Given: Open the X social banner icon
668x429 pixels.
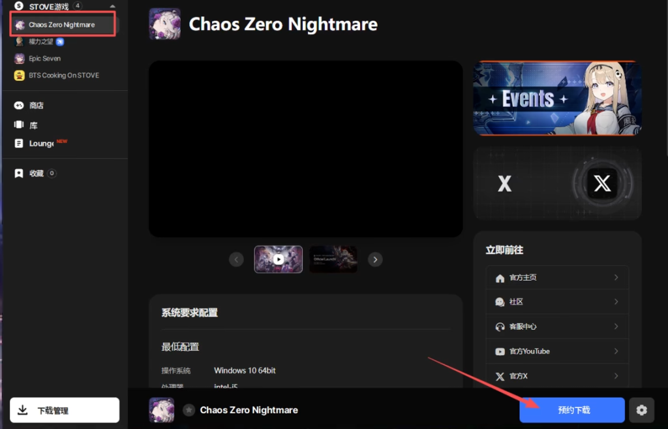Looking at the screenshot, I should point(602,183).
